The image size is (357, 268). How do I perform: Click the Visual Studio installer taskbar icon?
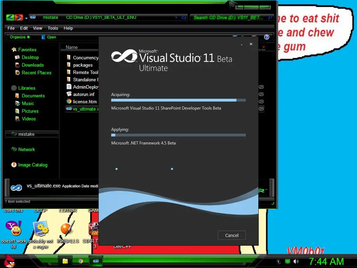[96, 261]
